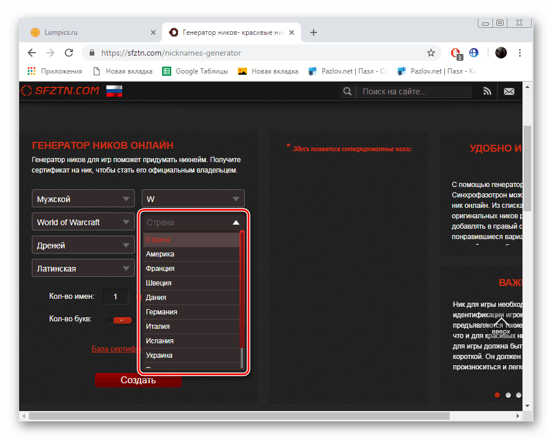
Task: Select Украина in the country list
Action: (x=191, y=355)
